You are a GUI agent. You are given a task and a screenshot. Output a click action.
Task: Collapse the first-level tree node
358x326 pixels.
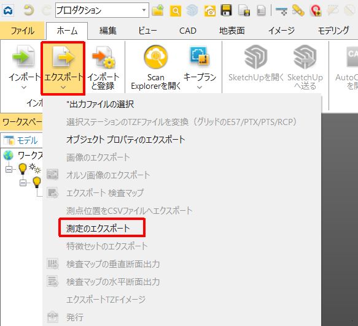pos(9,169)
